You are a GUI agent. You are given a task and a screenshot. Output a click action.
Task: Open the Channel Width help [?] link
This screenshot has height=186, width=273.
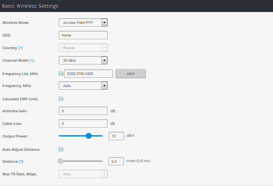tap(32, 60)
